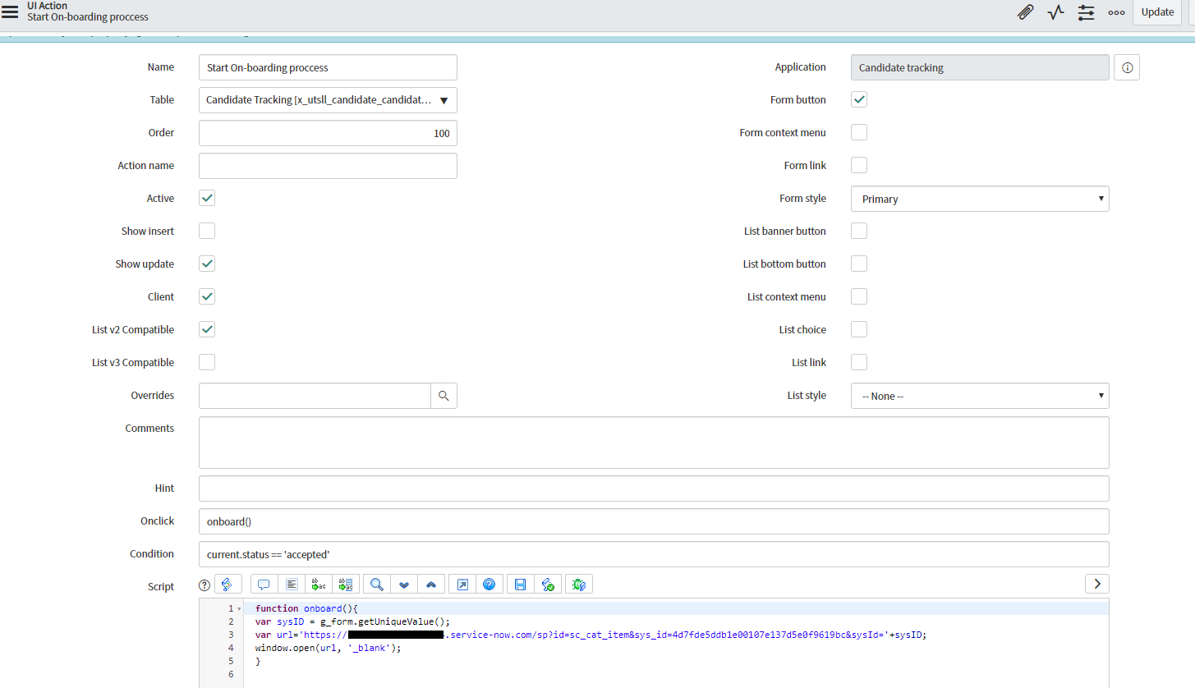Open the Form style dropdown

pos(980,199)
